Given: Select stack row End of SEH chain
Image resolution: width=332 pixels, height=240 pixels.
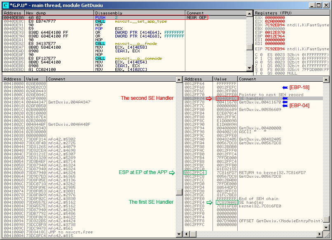Looking at the screenshot, I should [253, 199].
